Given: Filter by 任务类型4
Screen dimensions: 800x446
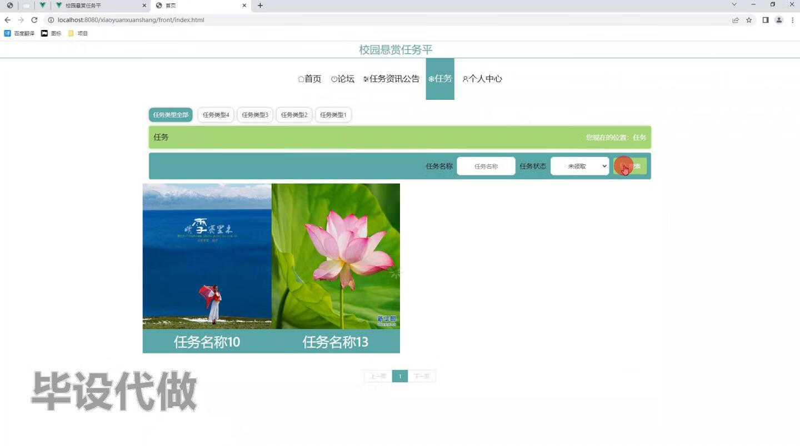Looking at the screenshot, I should point(216,115).
